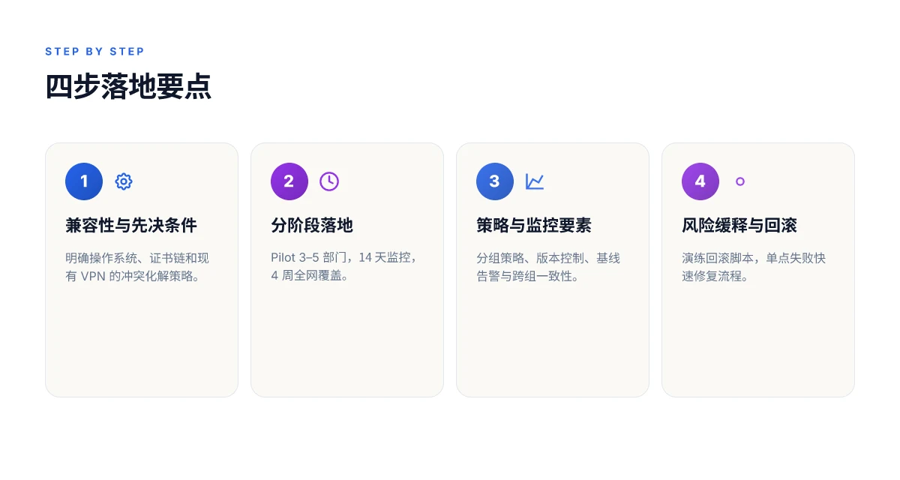The width and height of the screenshot is (900, 480).
Task: Click the 分组策略、版本控制 description text
Action: (548, 267)
